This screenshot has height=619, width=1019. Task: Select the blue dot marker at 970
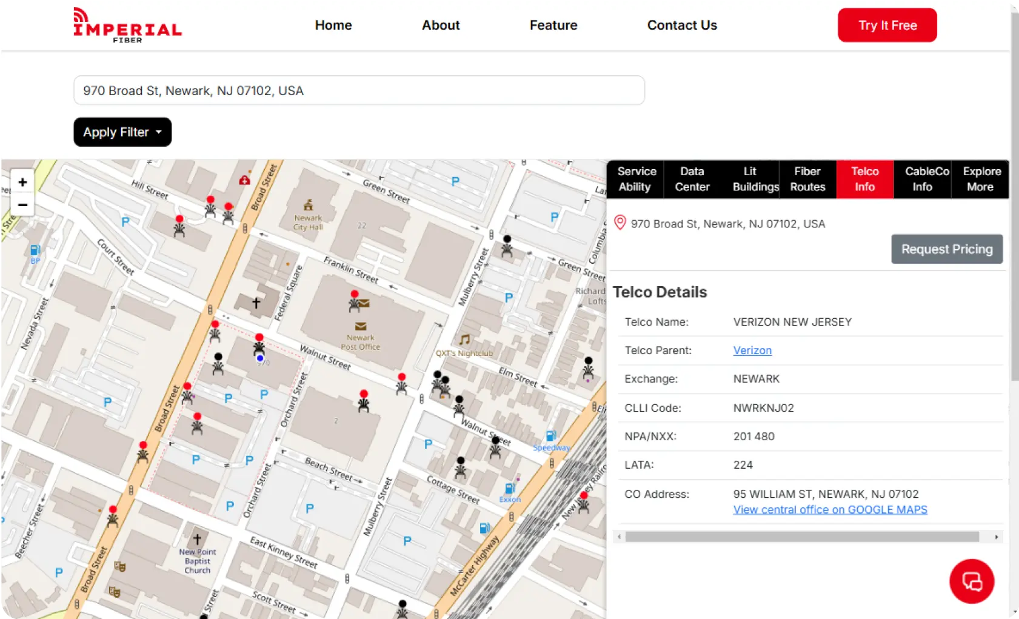click(260, 358)
